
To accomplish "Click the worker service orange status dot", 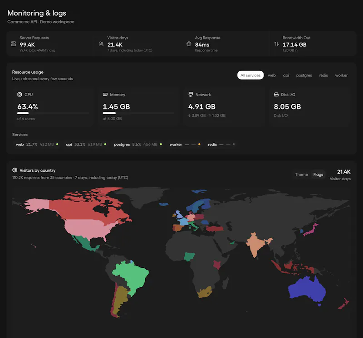I will pos(199,144).
